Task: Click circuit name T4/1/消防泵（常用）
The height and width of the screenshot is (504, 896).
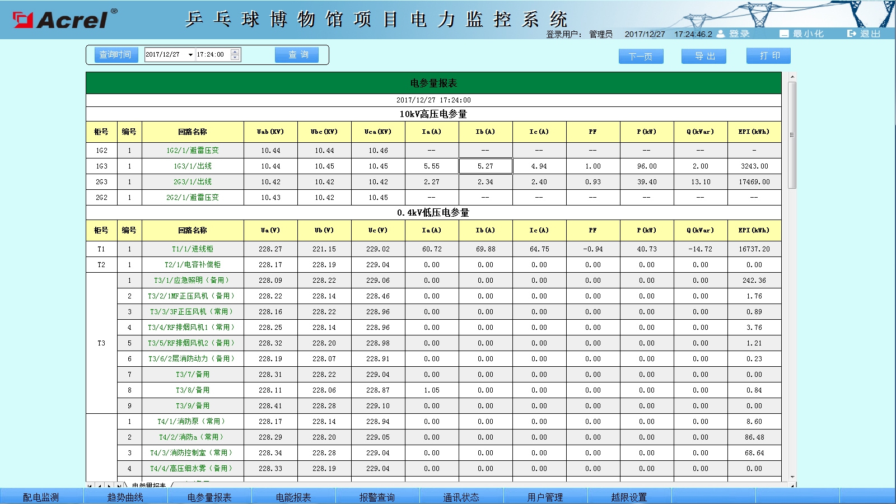Action: click(x=193, y=421)
